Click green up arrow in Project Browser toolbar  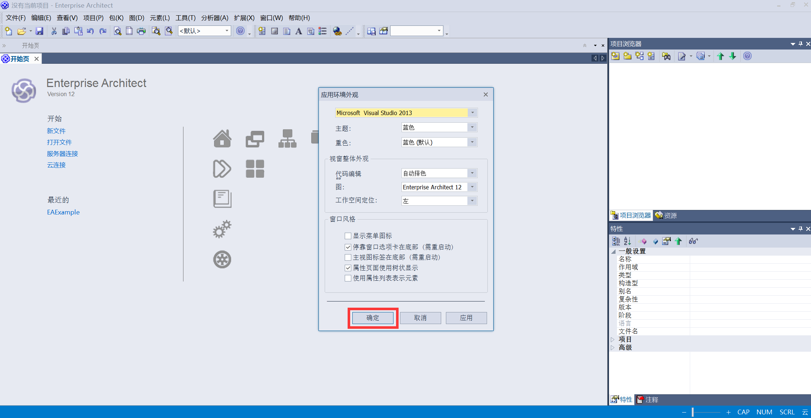pos(720,56)
